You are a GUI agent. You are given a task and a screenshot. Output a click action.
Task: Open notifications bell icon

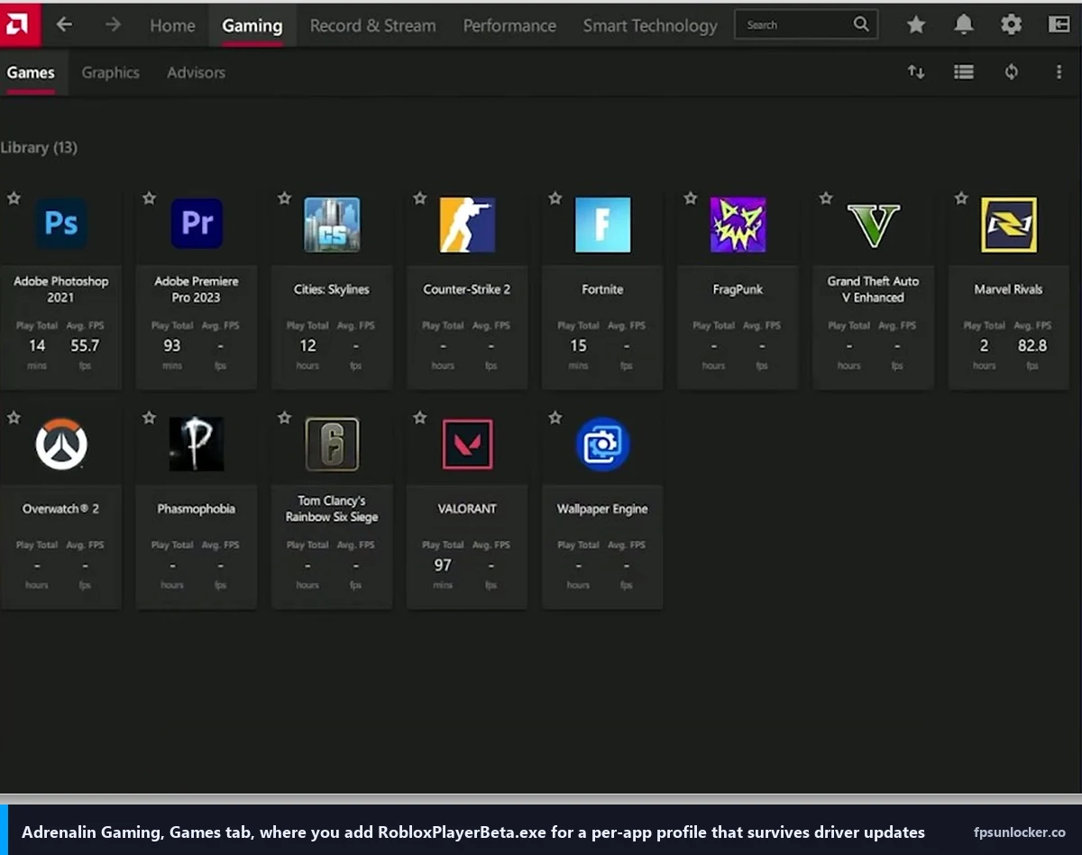pyautogui.click(x=964, y=24)
